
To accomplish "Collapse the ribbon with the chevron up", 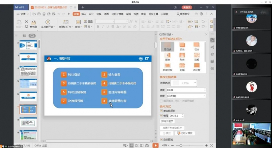I will (x=211, y=14).
